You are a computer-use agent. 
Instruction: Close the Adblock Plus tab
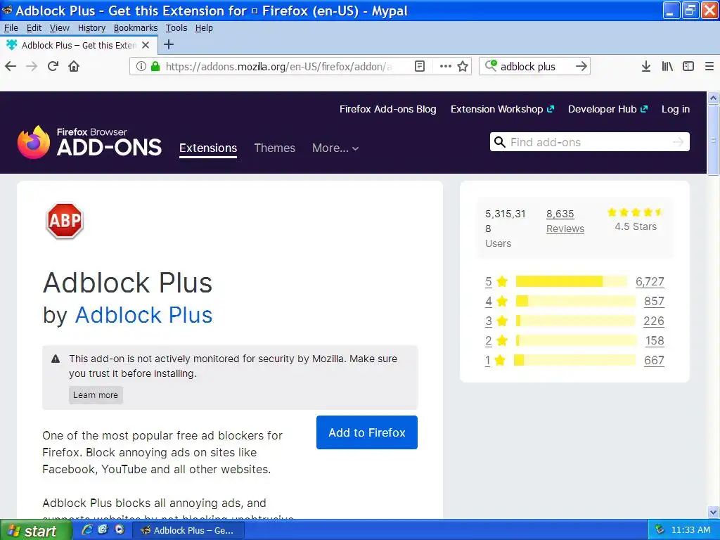pyautogui.click(x=146, y=45)
